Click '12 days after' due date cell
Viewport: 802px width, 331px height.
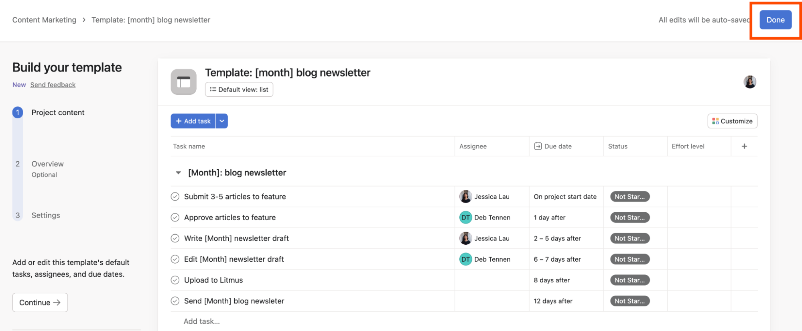(566, 301)
